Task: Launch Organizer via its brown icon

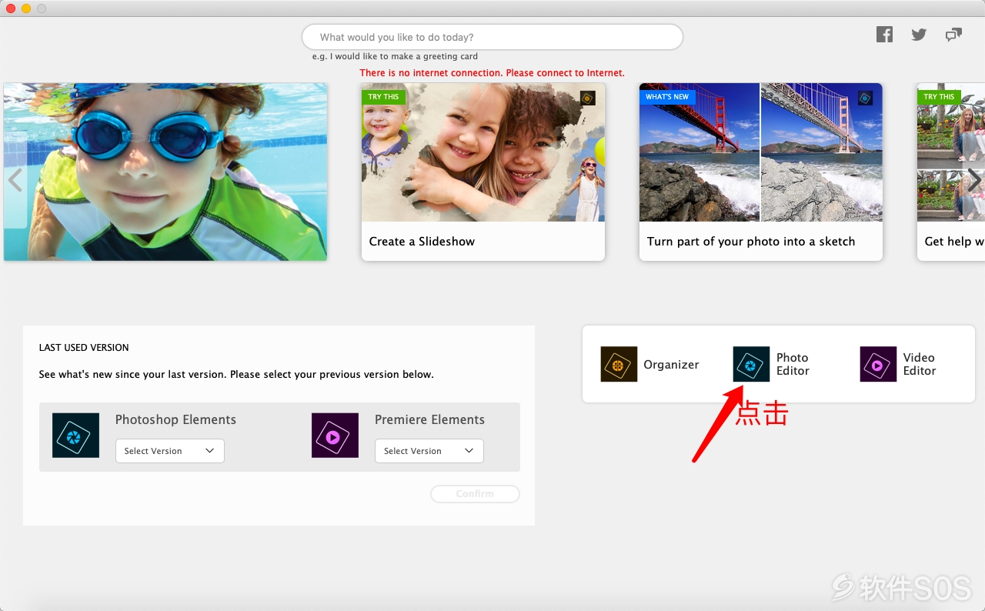Action: (619, 364)
